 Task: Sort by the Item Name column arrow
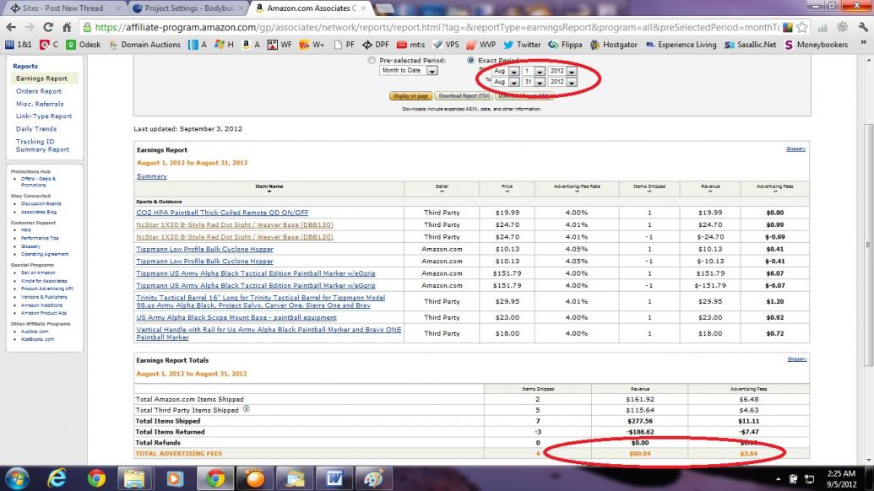(269, 192)
